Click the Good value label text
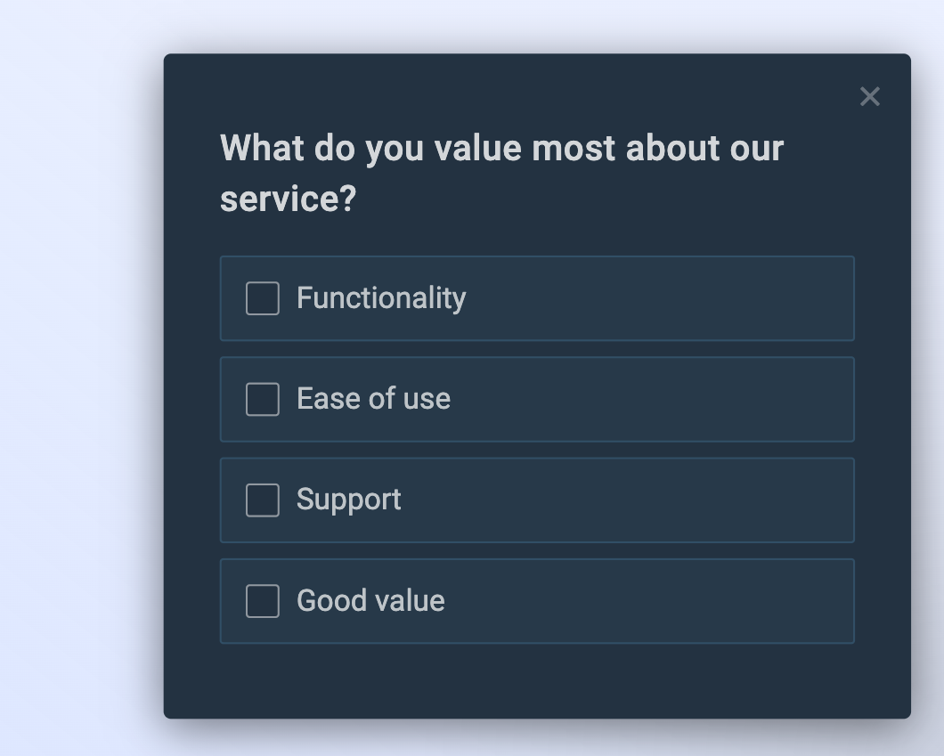The image size is (944, 756). pyautogui.click(x=370, y=601)
